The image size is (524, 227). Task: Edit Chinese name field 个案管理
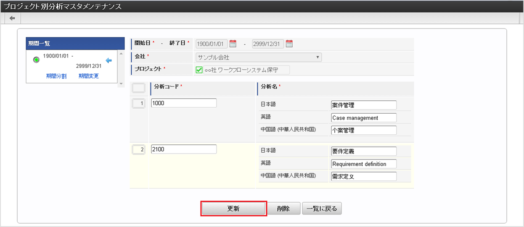pyautogui.click(x=364, y=130)
